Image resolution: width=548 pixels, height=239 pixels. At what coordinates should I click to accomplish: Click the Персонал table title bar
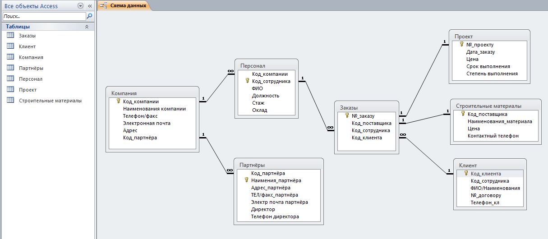[267, 65]
